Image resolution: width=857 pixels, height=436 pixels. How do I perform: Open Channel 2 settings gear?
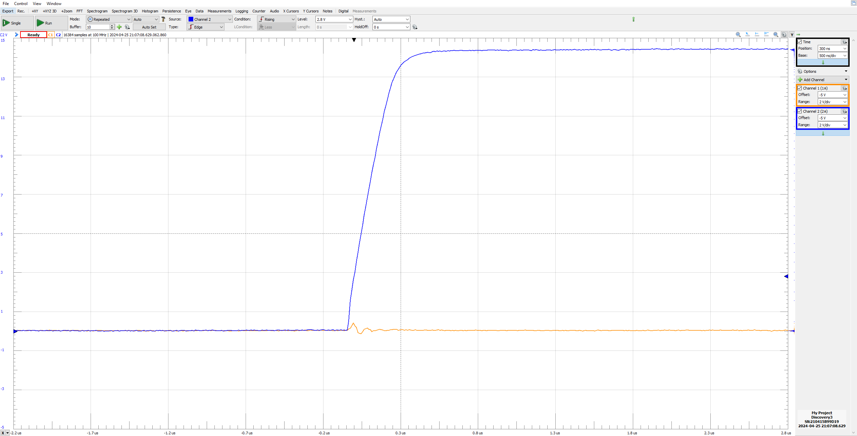pyautogui.click(x=844, y=111)
